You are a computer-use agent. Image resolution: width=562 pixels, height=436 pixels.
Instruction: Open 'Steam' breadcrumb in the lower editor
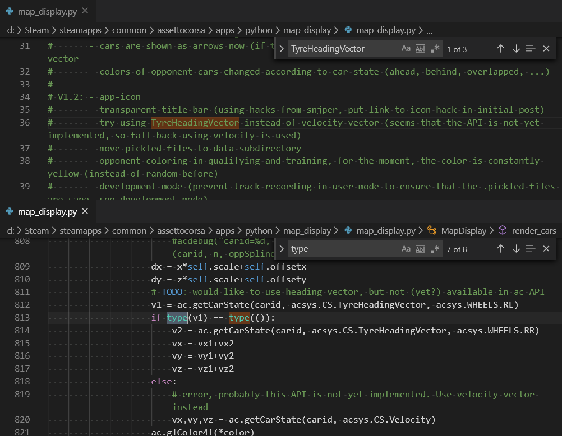(x=36, y=231)
